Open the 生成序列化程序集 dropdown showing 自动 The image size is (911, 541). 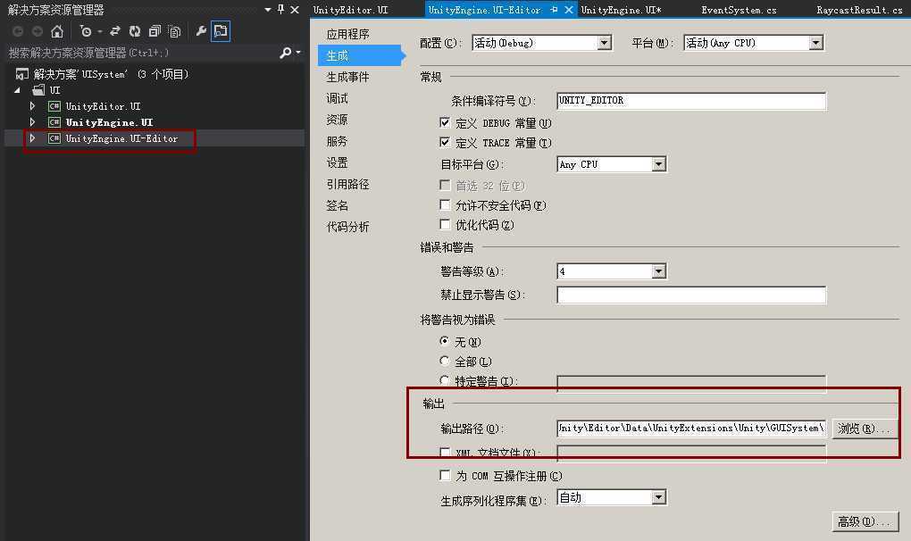coord(611,497)
